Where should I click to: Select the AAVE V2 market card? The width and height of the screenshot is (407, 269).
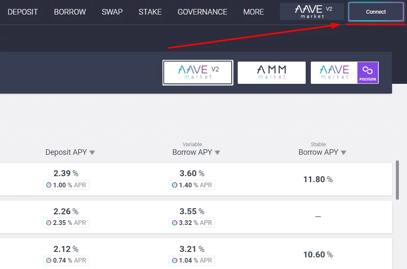pyautogui.click(x=198, y=73)
